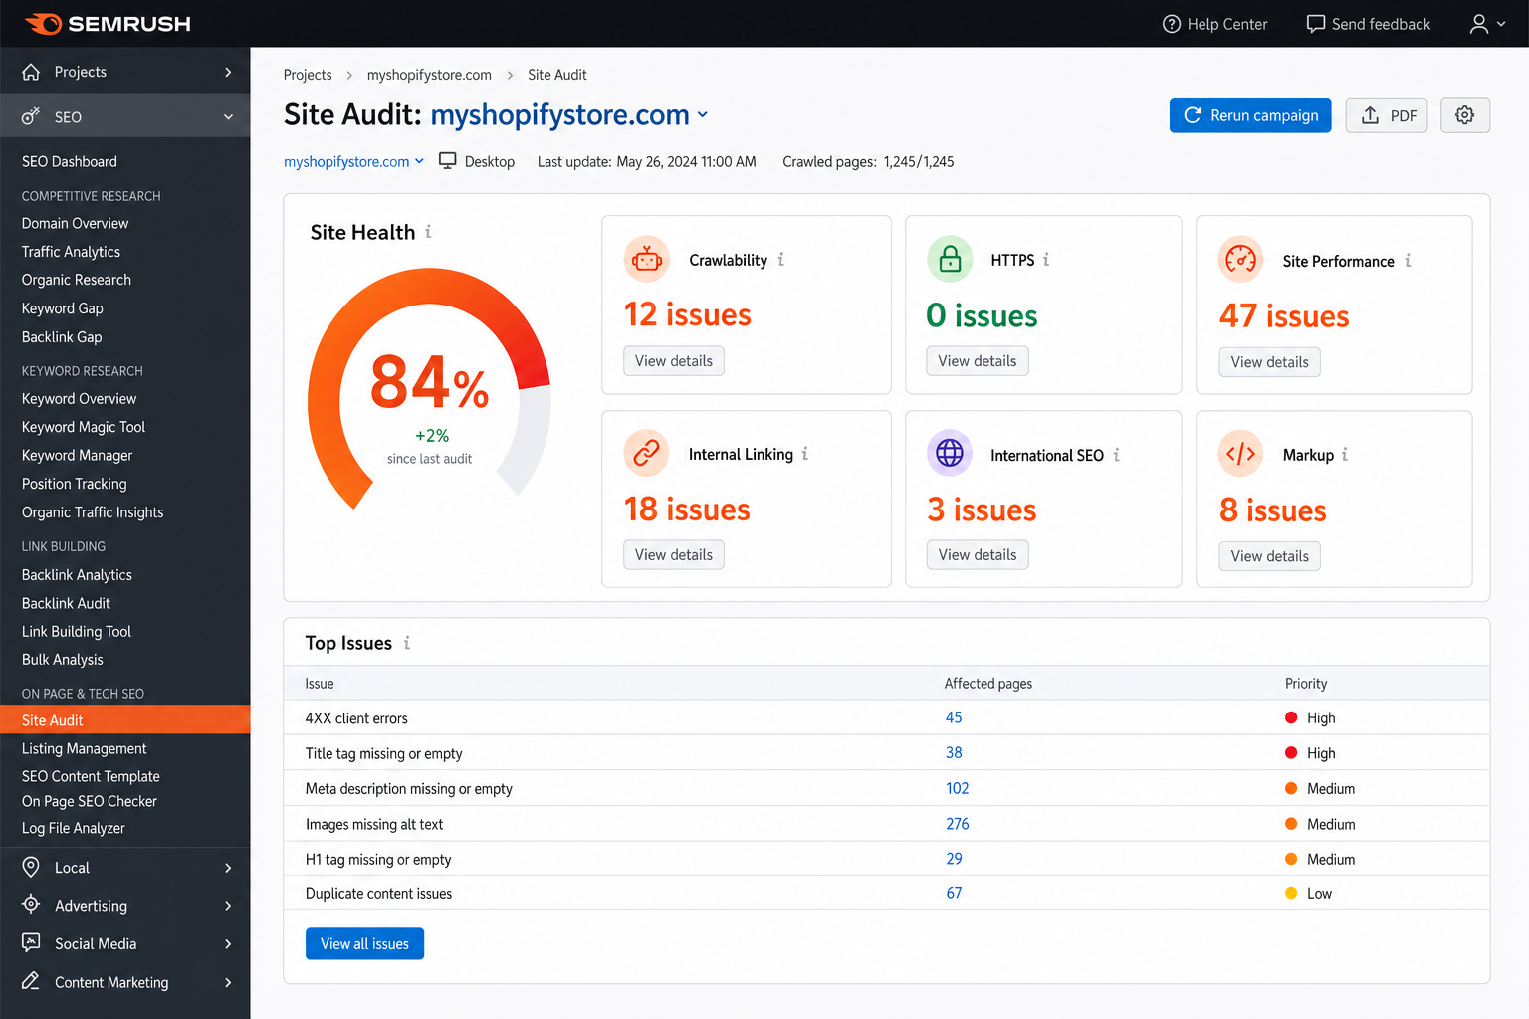Click 'H1 tag missing or empty' issue

point(378,859)
